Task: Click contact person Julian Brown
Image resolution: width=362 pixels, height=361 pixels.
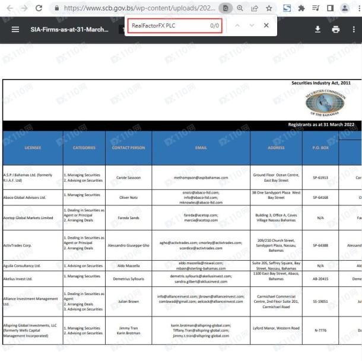Action: (x=129, y=302)
